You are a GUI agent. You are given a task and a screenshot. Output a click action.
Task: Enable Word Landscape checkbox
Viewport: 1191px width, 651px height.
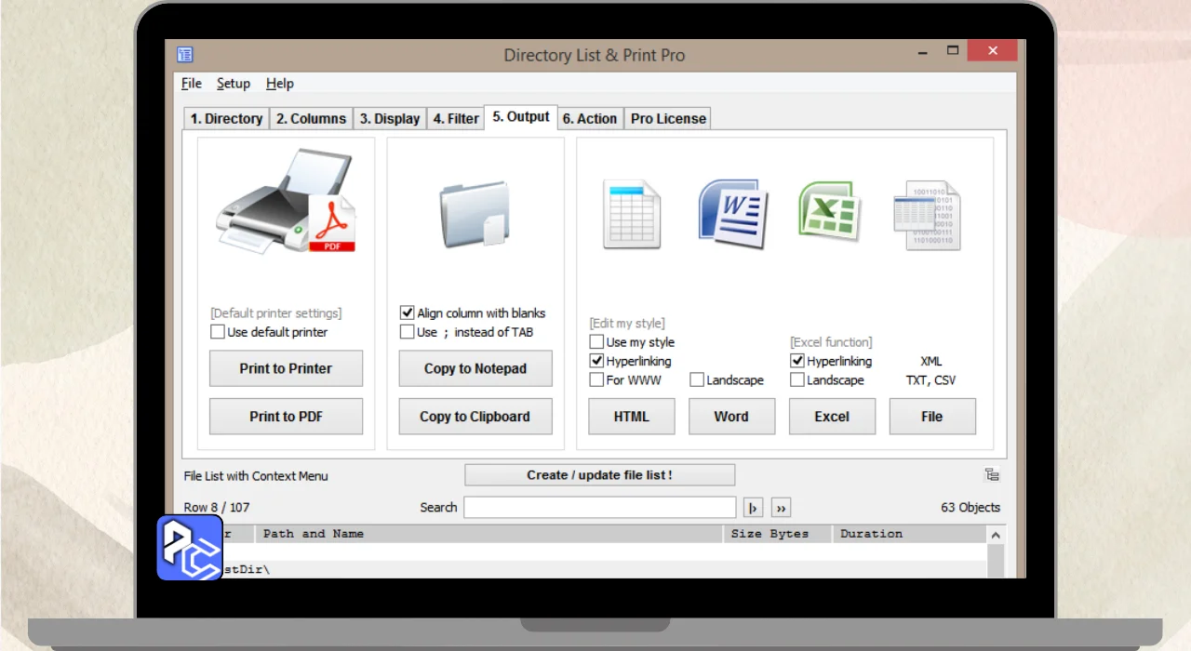click(697, 380)
